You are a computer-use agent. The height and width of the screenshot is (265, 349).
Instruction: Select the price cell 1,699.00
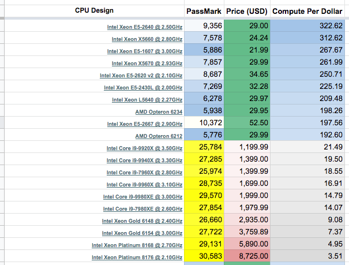(x=247, y=183)
